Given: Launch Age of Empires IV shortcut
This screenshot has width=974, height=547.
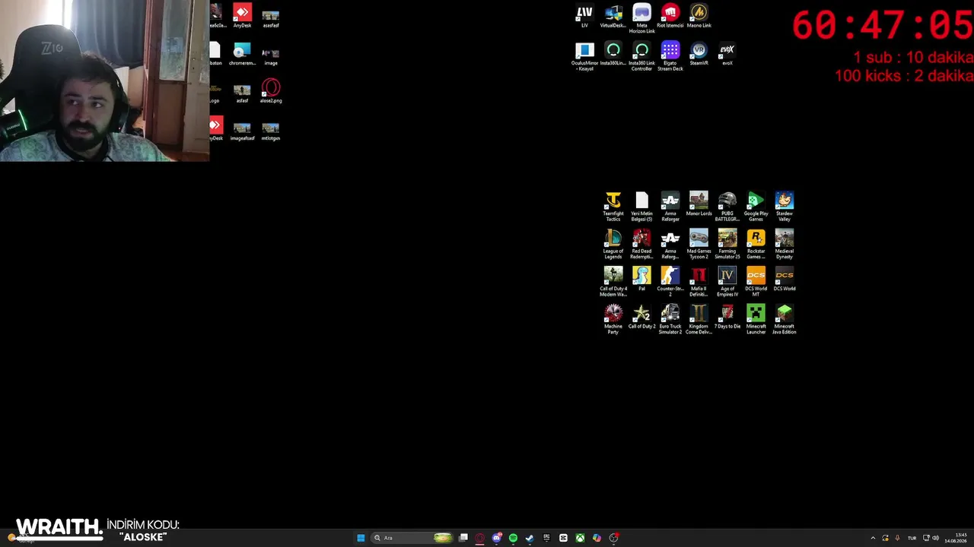Looking at the screenshot, I should [727, 282].
